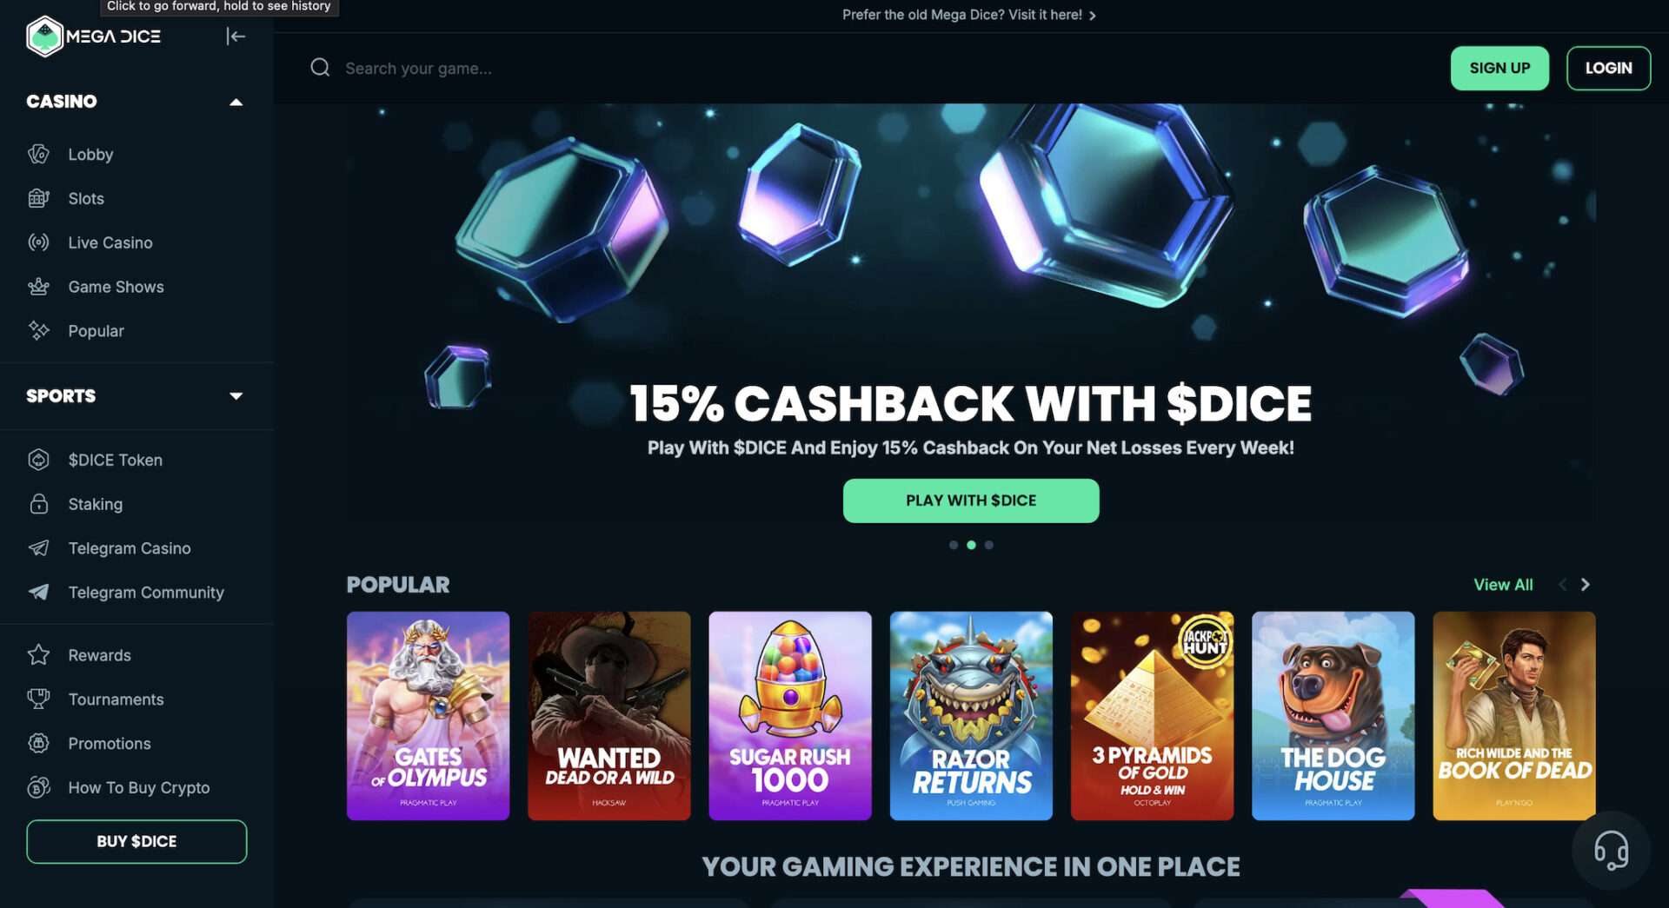The image size is (1669, 908).
Task: Open Staking via lock icon
Action: click(x=38, y=504)
